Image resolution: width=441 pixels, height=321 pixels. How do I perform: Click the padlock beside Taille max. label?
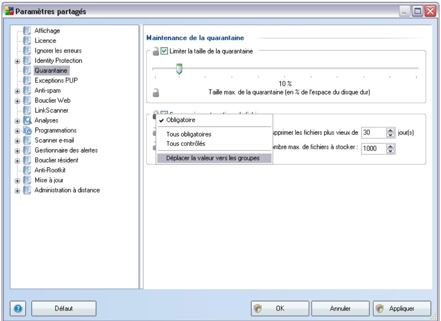click(156, 92)
